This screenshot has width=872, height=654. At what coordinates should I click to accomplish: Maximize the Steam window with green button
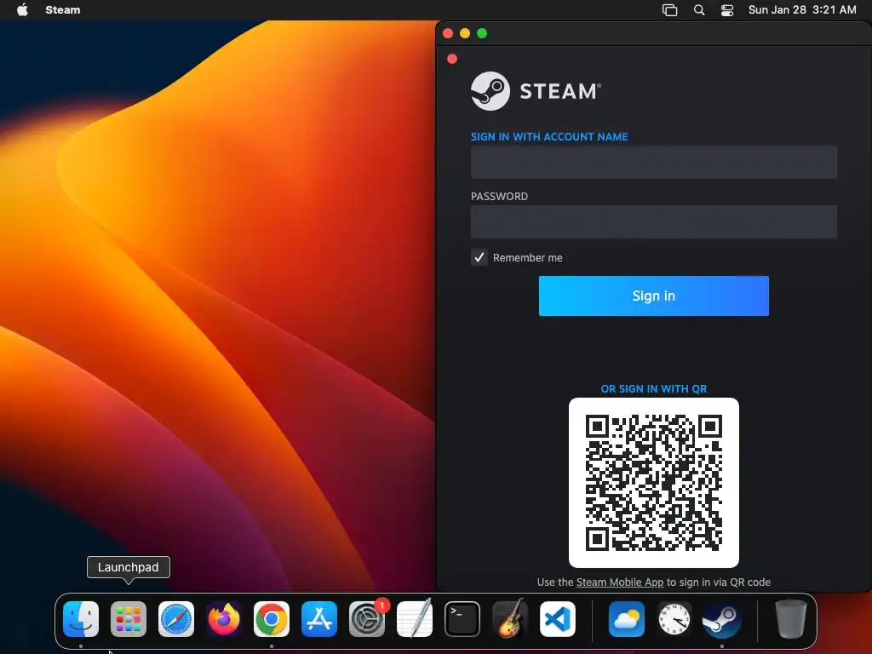click(482, 33)
